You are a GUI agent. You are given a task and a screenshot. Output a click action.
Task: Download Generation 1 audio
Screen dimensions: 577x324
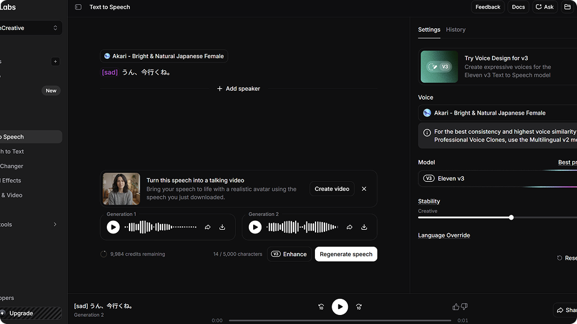click(223, 227)
